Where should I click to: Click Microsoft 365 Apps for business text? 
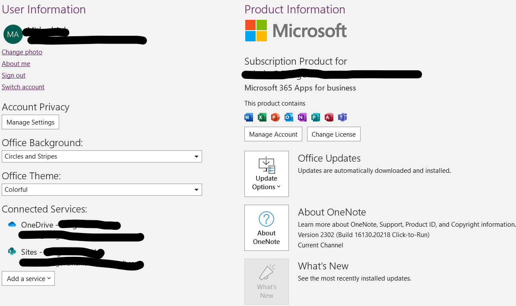click(x=300, y=88)
